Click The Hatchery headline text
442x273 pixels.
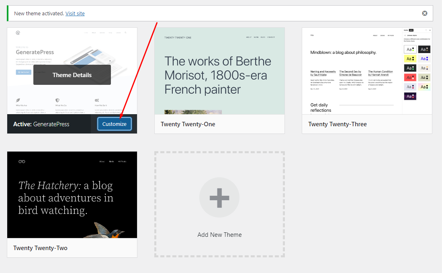pyautogui.click(x=65, y=198)
